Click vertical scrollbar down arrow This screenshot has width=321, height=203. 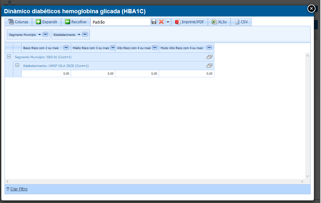pos(307,176)
